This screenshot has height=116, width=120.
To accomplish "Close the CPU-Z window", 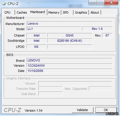I will pos(111,3).
